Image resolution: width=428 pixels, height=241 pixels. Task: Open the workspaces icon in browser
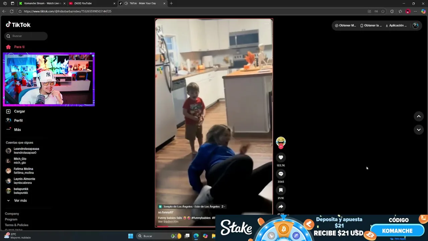pyautogui.click(x=5, y=3)
